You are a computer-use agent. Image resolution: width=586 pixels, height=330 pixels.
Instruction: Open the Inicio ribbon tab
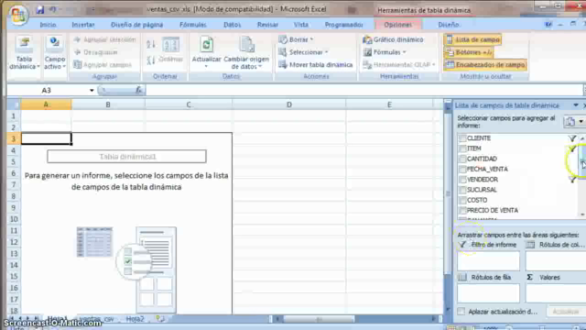pos(48,25)
